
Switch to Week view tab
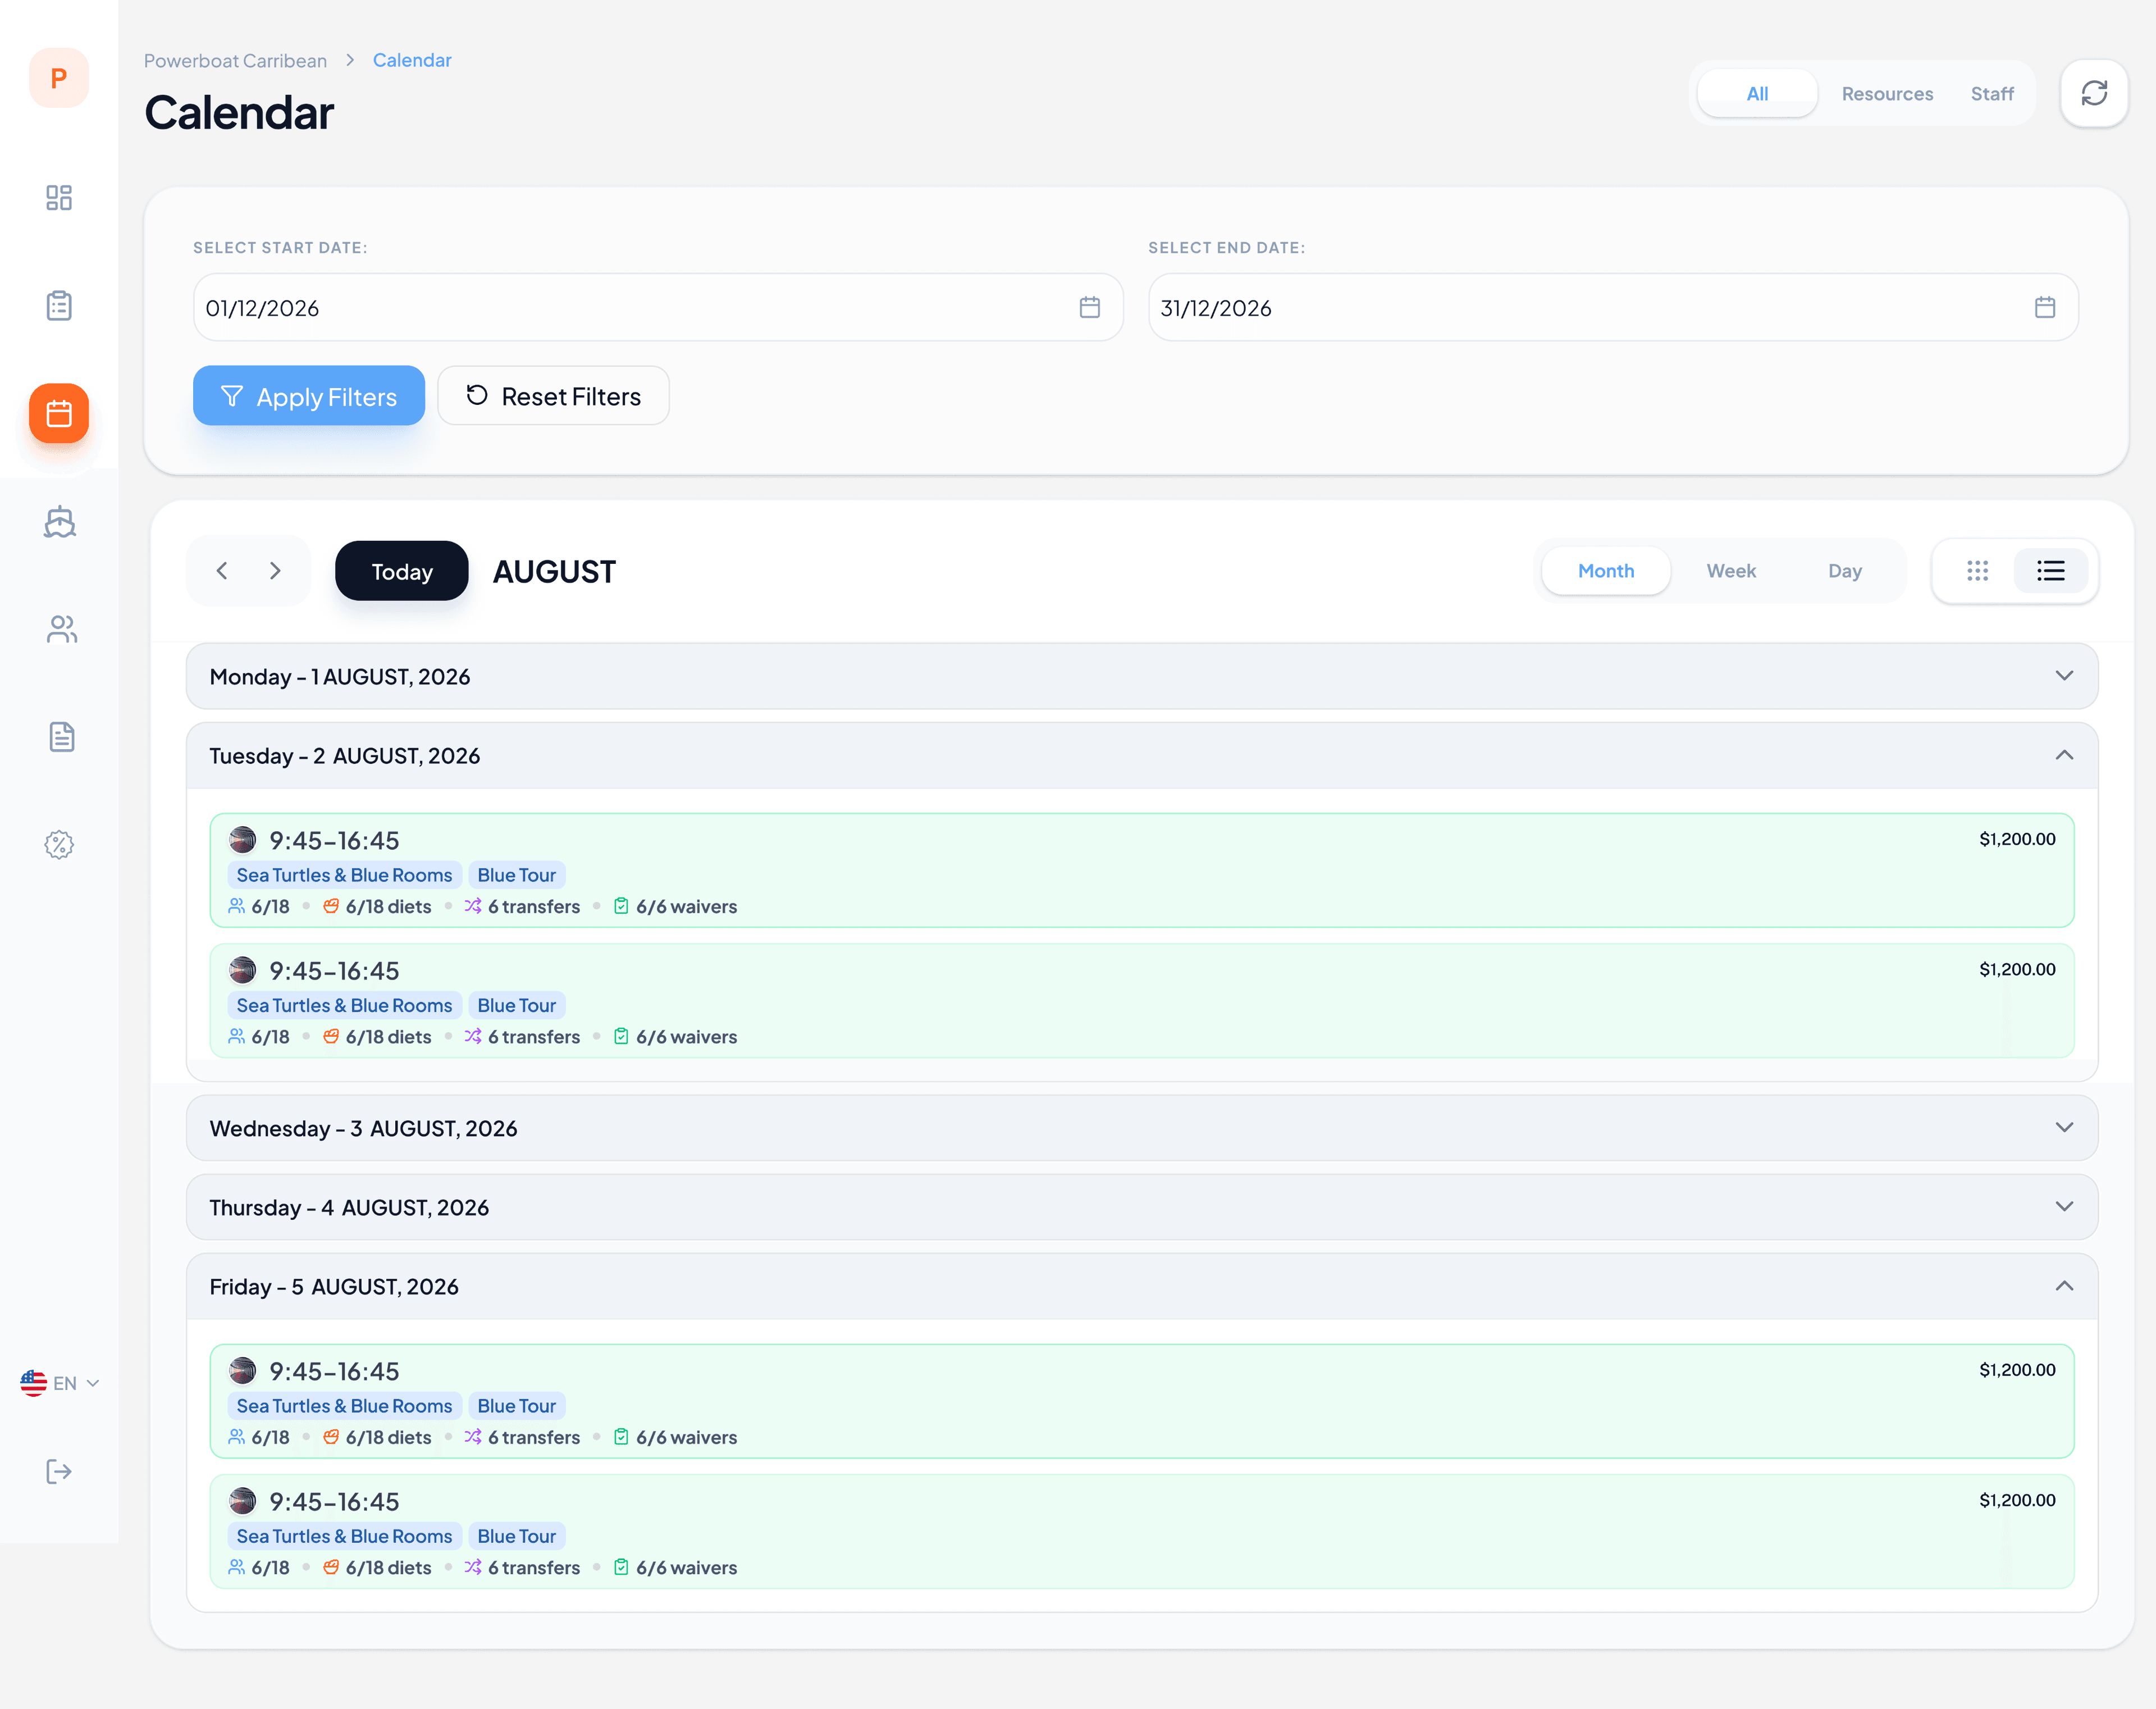[1731, 570]
